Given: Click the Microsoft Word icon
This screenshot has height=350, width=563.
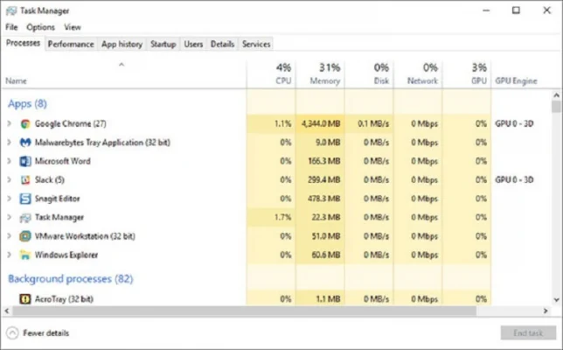Looking at the screenshot, I should (26, 161).
